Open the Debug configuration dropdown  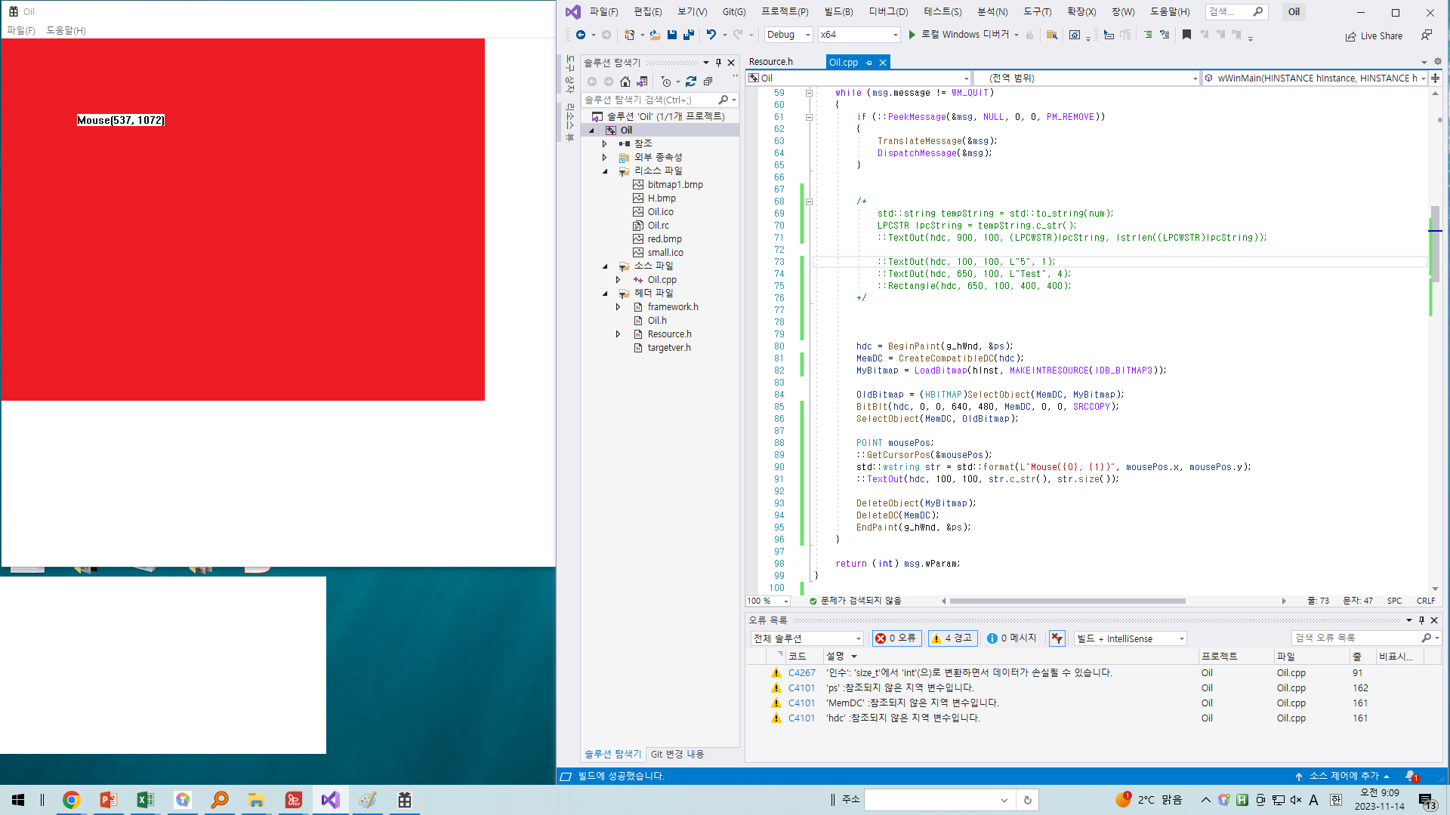click(x=788, y=35)
